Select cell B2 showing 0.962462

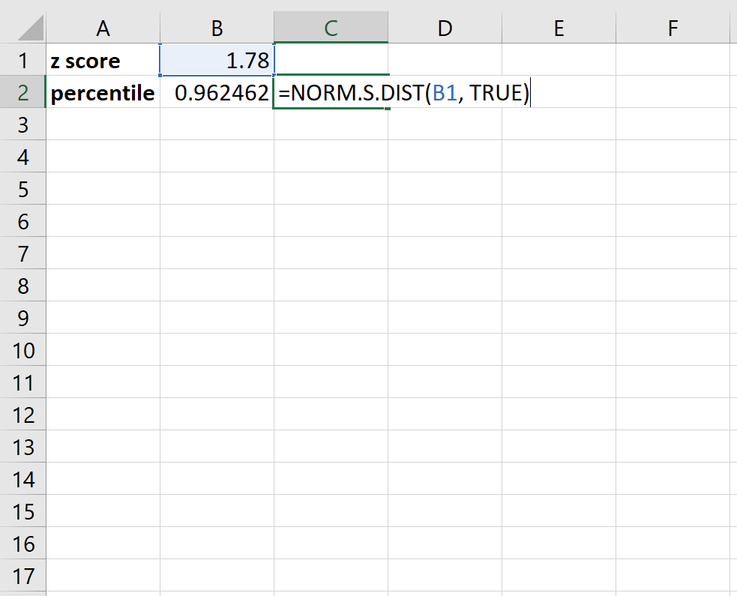[x=216, y=92]
